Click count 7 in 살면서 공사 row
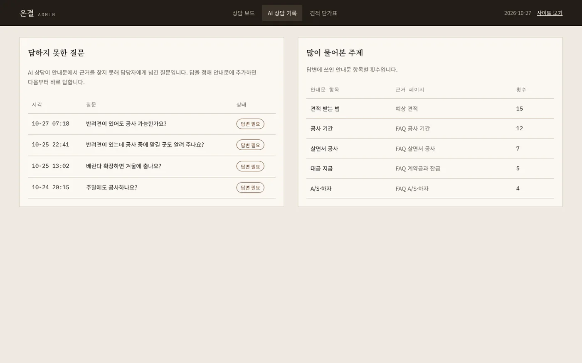 coord(518,149)
